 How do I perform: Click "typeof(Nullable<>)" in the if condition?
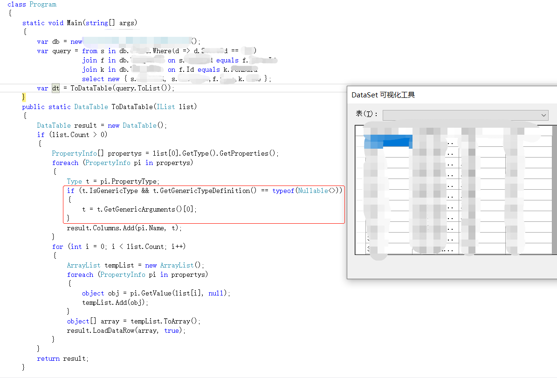(305, 191)
